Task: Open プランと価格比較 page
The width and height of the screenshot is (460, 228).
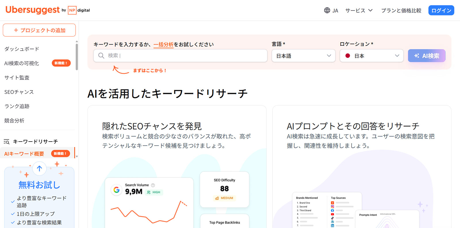Action: [401, 10]
